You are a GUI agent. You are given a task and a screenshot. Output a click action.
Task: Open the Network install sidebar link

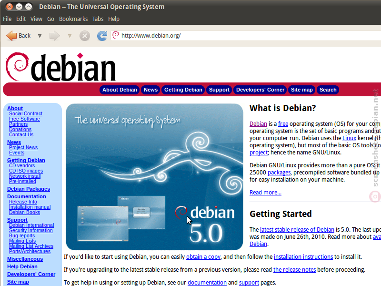pos(25,176)
